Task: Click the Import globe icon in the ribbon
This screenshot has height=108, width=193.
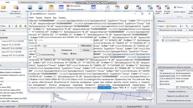Action: 126,7
